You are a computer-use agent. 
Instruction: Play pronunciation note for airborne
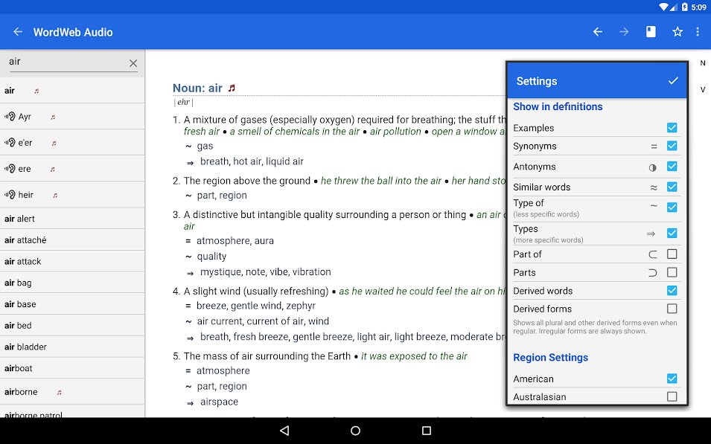59,393
